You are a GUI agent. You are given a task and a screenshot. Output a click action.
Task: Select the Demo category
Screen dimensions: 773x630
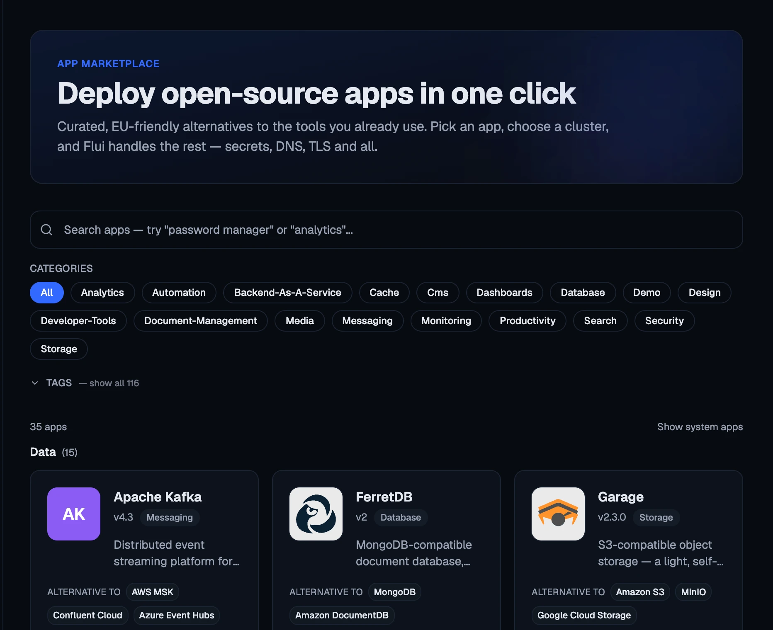coord(647,293)
